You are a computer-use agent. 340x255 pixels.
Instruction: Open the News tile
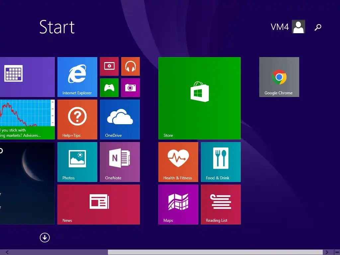[99, 205]
